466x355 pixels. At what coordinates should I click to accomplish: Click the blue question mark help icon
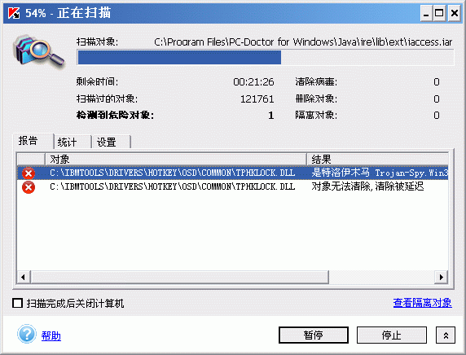(x=27, y=334)
